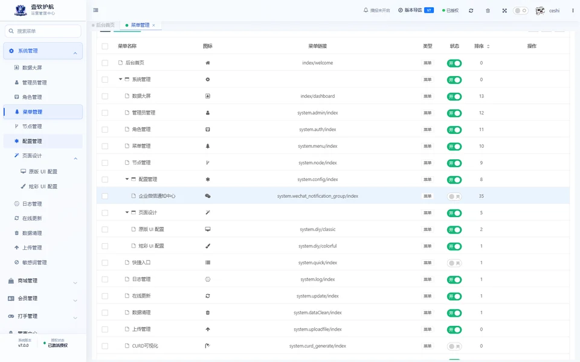The image size is (580, 362).
Task: Collapse the 配置管理 tree row in table
Action: click(127, 179)
